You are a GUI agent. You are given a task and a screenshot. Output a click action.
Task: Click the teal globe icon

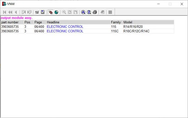pyautogui.click(x=56, y=12)
